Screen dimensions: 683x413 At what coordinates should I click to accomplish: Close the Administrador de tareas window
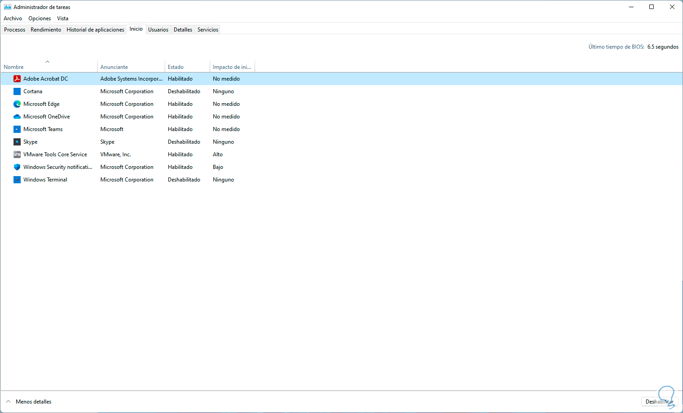(672, 7)
